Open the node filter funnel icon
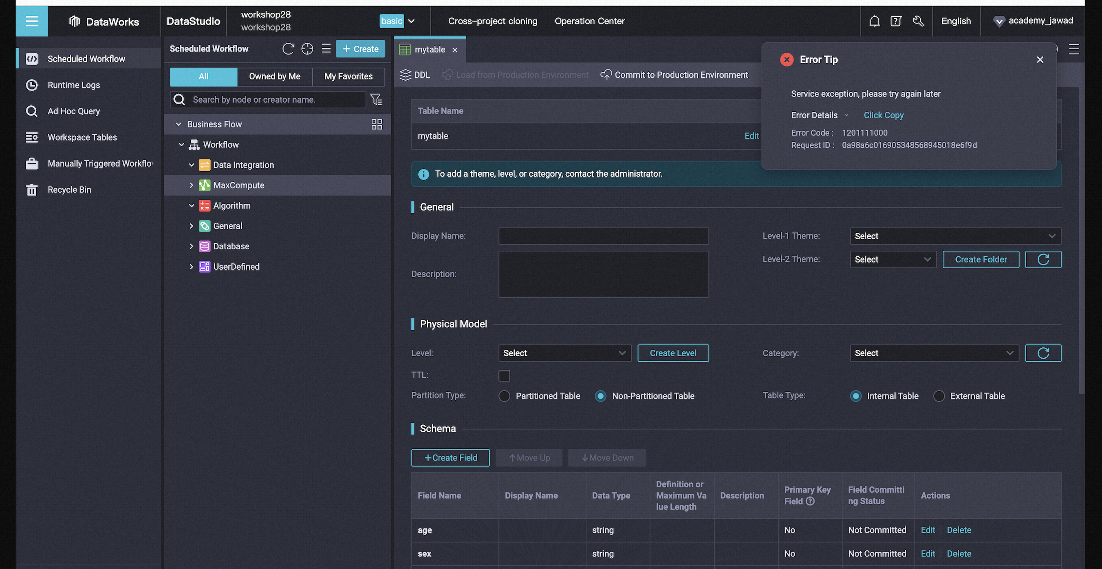 click(376, 100)
